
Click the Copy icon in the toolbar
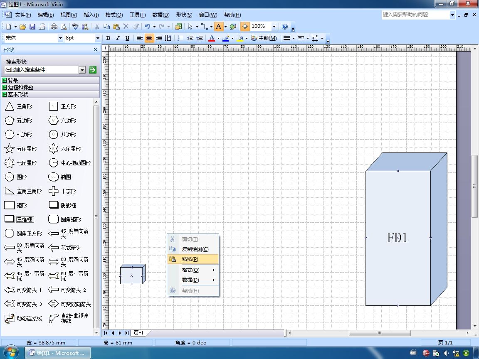[106, 27]
